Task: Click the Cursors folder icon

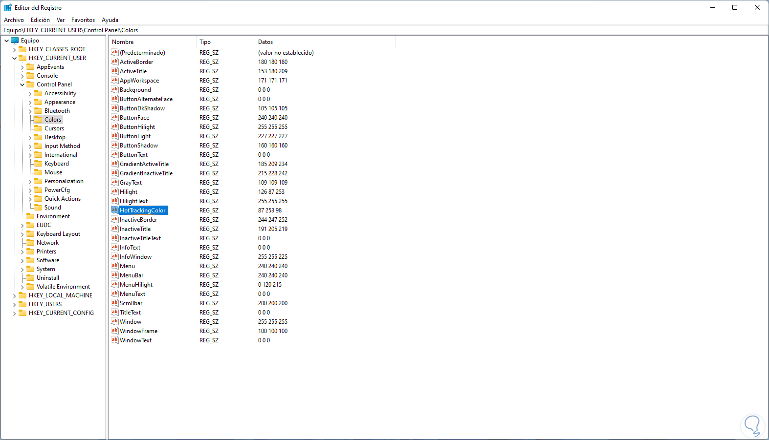Action: click(38, 128)
